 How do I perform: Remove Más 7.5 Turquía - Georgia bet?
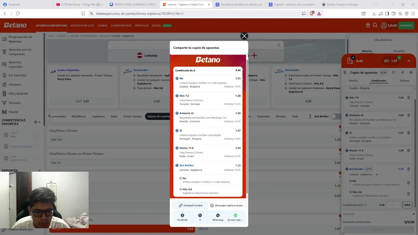pyautogui.click(x=409, y=98)
